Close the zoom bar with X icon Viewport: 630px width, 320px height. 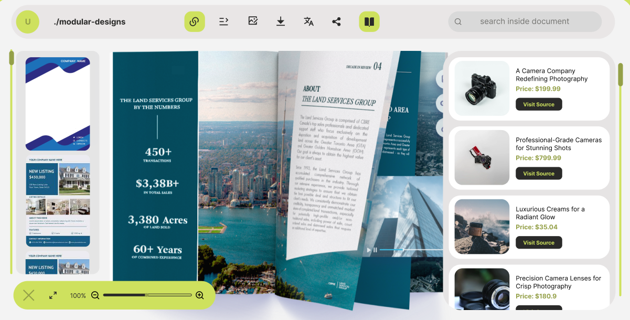pos(29,295)
